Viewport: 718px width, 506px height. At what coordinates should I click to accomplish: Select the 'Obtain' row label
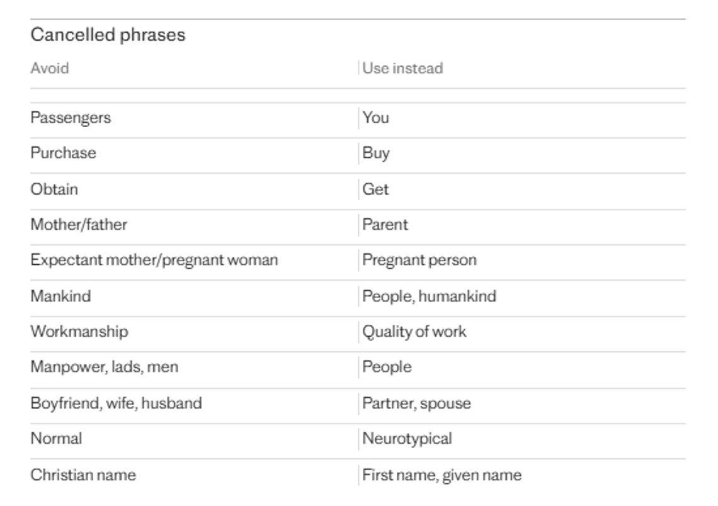coord(54,189)
